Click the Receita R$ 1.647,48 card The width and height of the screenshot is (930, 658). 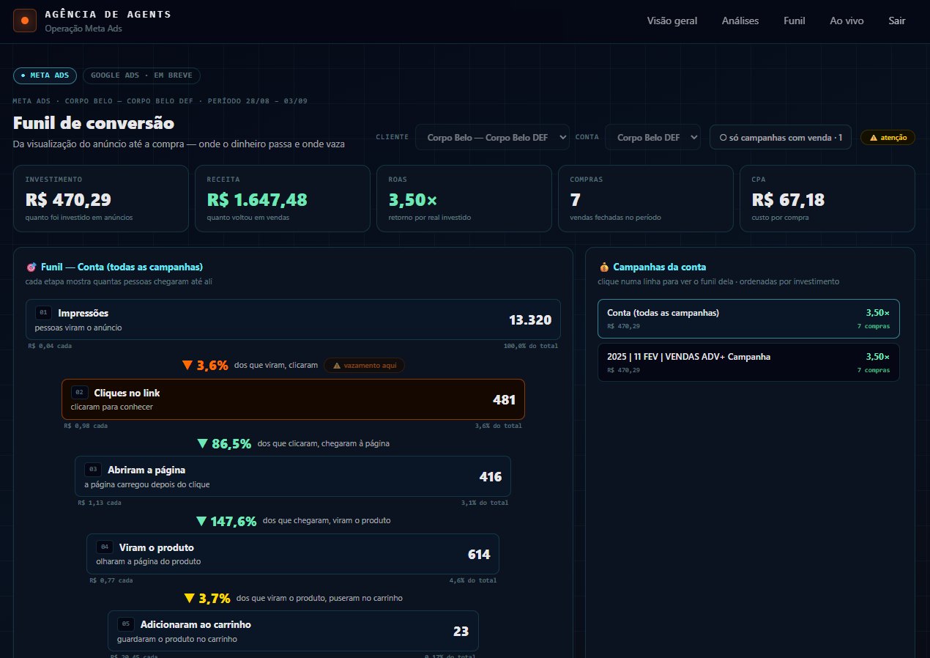point(283,199)
